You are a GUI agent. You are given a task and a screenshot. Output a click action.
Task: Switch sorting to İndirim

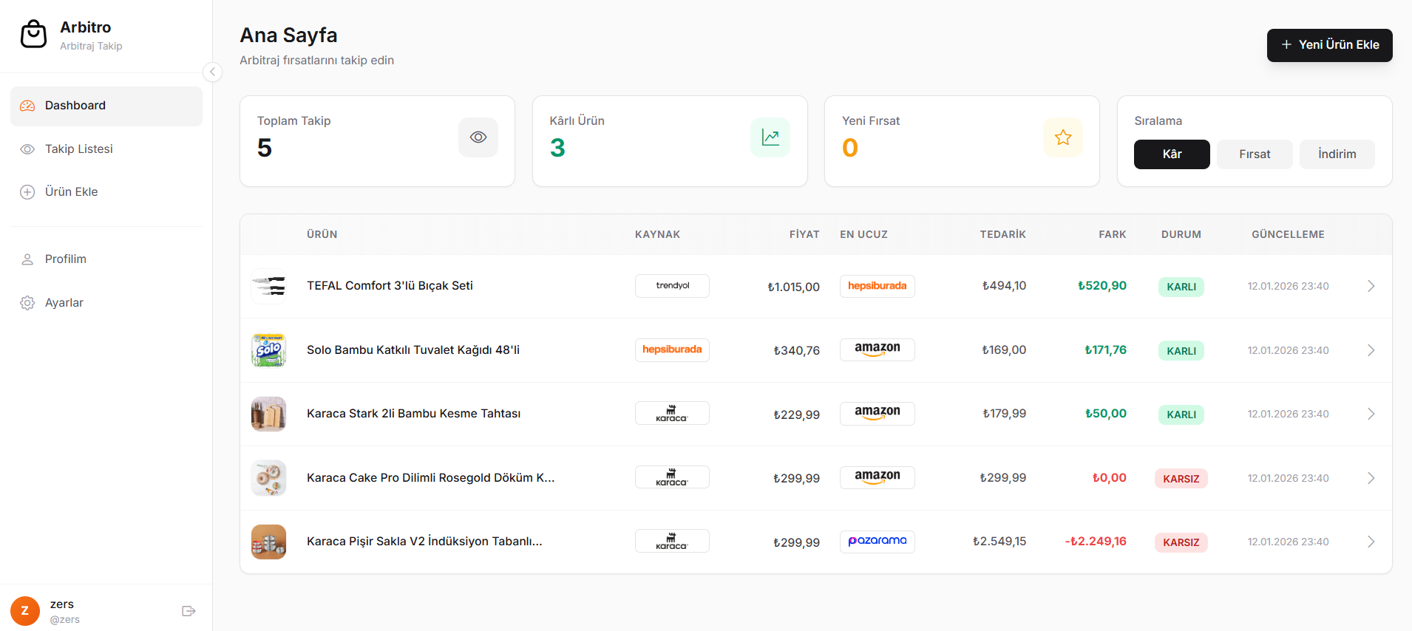click(1337, 154)
